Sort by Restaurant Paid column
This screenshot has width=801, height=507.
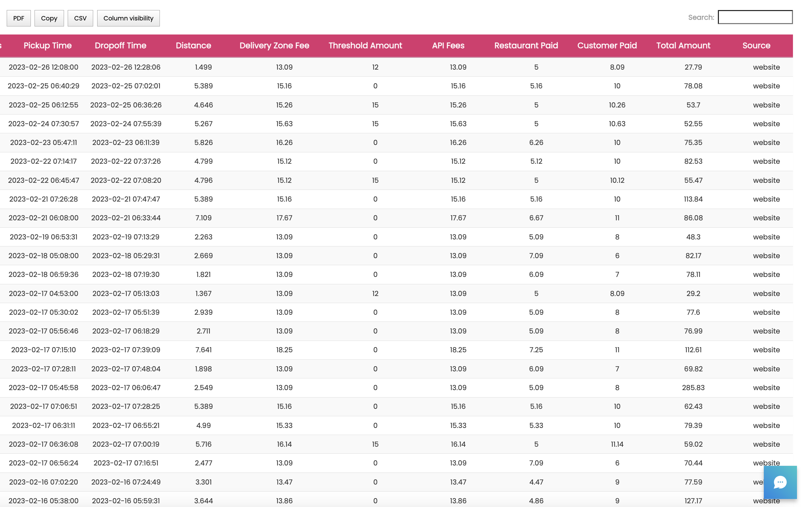[526, 46]
